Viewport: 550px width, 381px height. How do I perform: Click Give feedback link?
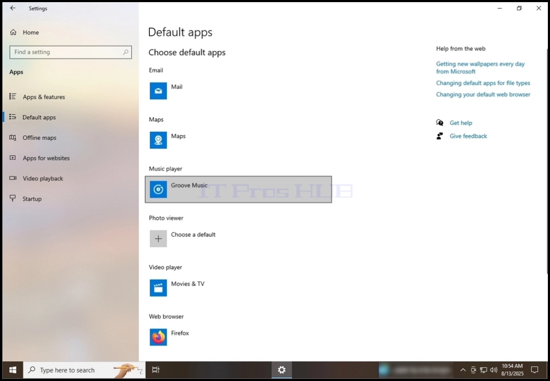coord(468,136)
